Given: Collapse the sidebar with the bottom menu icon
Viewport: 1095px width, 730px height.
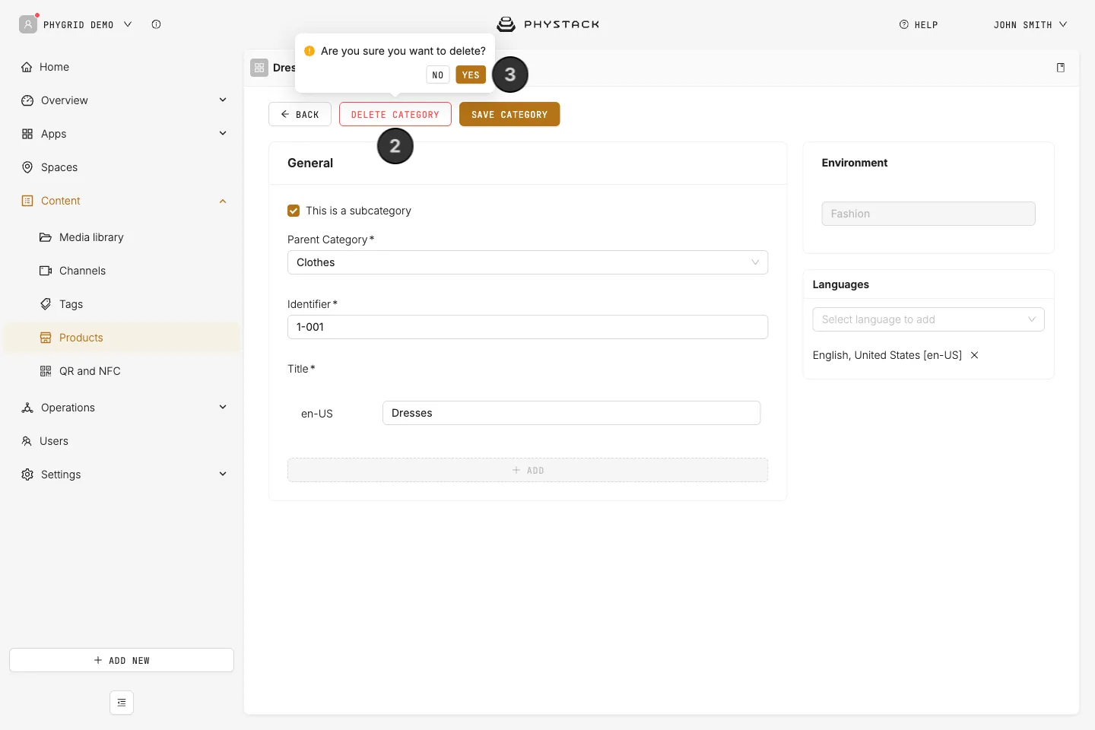Looking at the screenshot, I should click(x=122, y=703).
